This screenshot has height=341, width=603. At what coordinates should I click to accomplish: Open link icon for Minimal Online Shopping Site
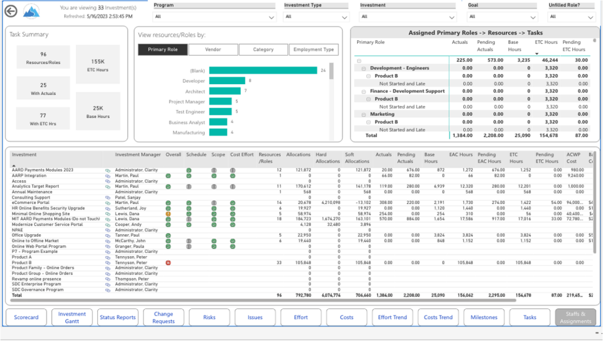[107, 214]
